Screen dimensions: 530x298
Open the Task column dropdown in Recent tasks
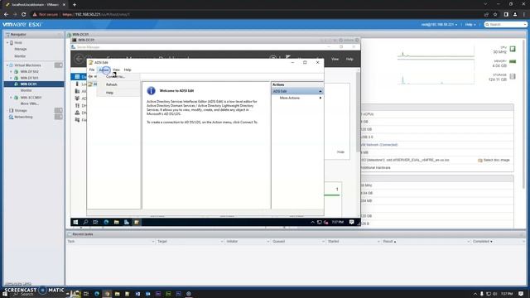coord(152,242)
